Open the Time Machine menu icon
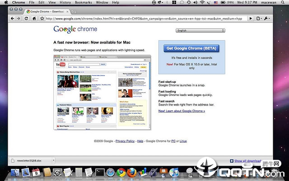Image resolution: width=289 pixels, height=181 pixels. 189,2
